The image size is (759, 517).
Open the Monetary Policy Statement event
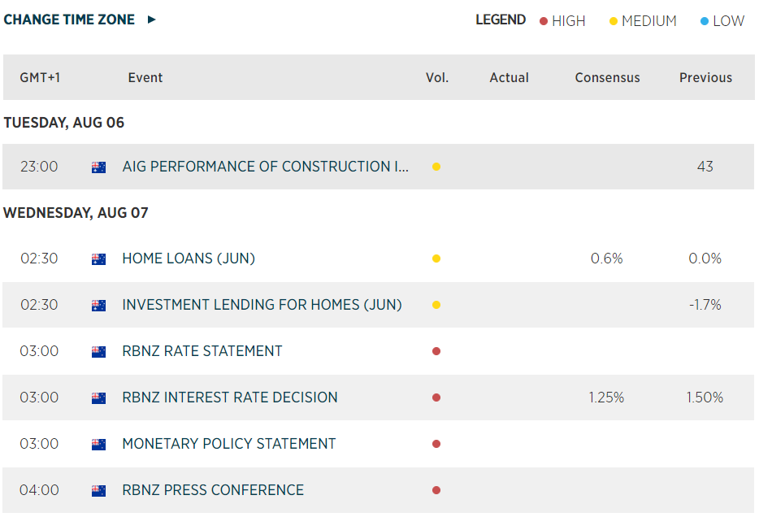click(x=228, y=445)
